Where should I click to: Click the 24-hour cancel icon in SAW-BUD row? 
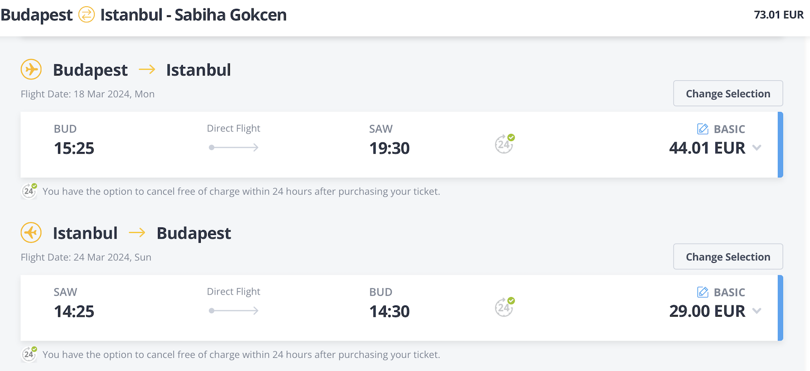pyautogui.click(x=505, y=307)
